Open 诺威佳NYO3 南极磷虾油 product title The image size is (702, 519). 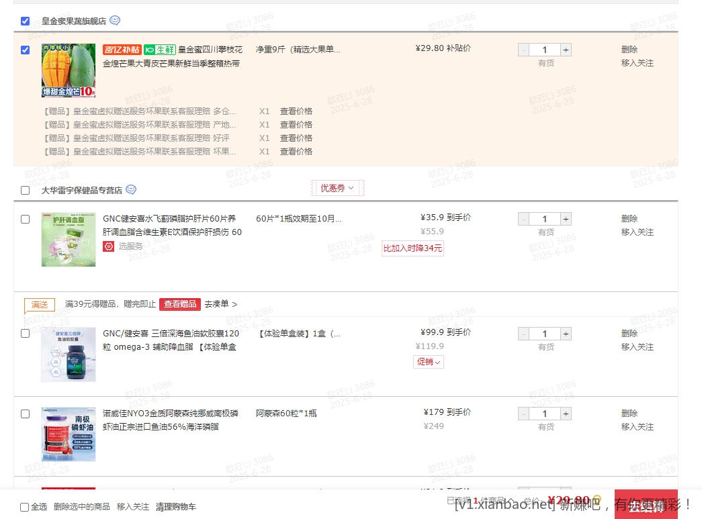coord(171,420)
